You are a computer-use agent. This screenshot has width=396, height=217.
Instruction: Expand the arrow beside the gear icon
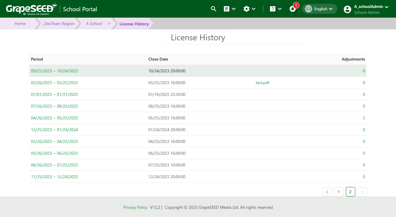(x=254, y=9)
